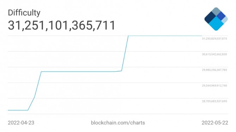
Task: Click the Blockchain.com diamond logo
Action: [216, 19]
